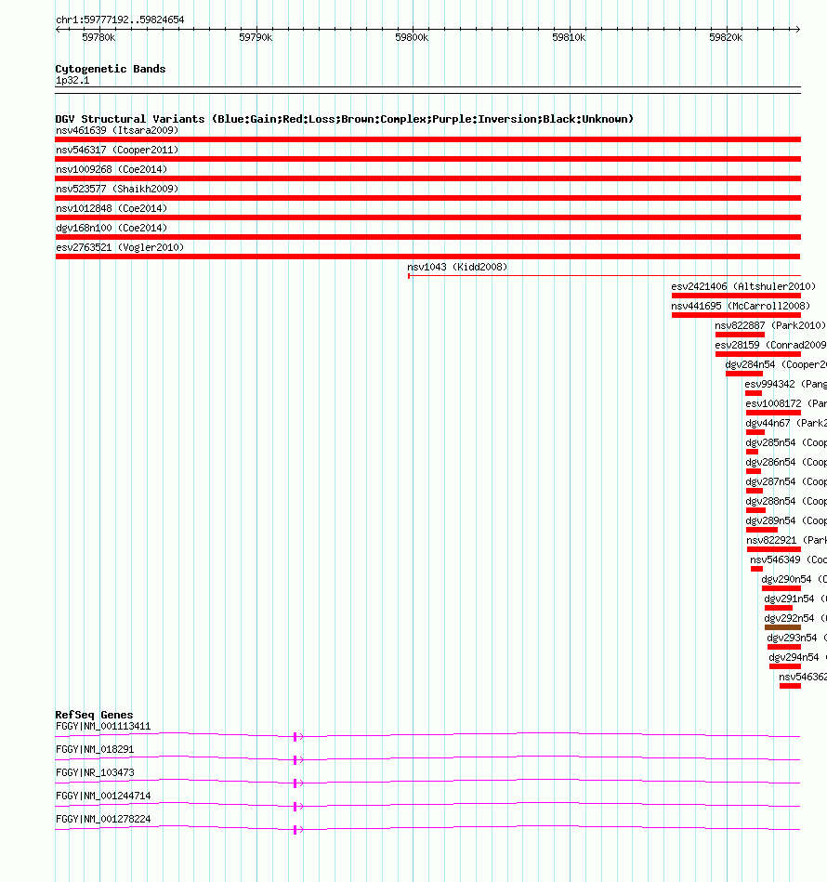This screenshot has width=827, height=882.
Task: Select the 59790k ruler tick label
Action: click(x=256, y=38)
